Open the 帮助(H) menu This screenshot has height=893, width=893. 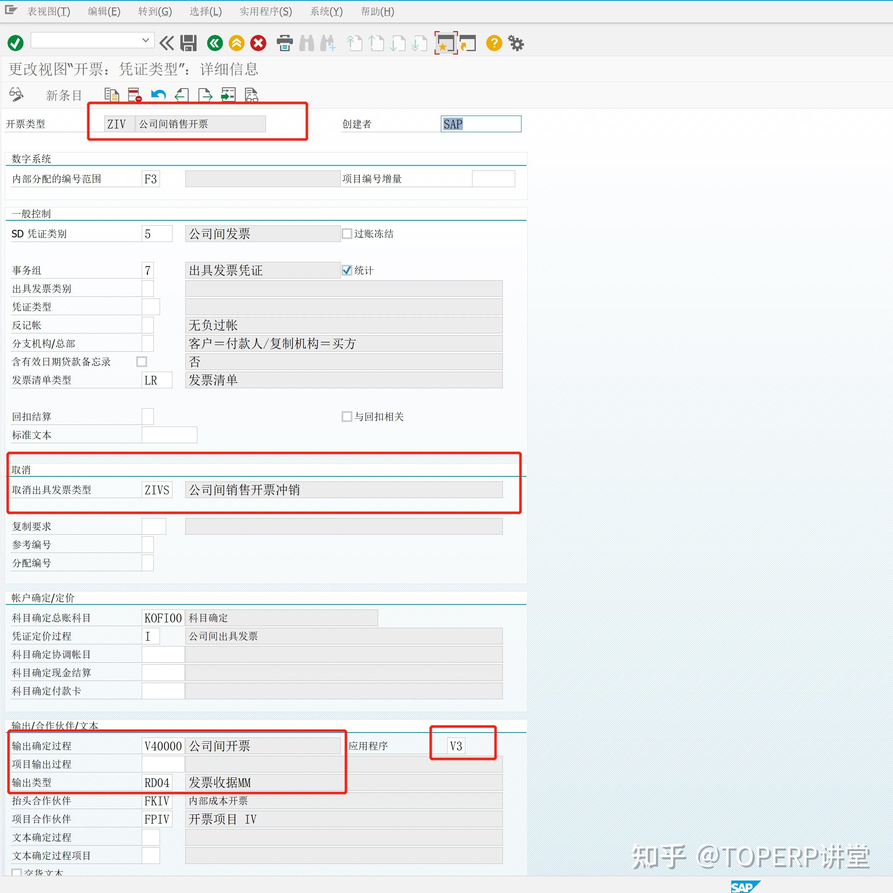(x=377, y=12)
